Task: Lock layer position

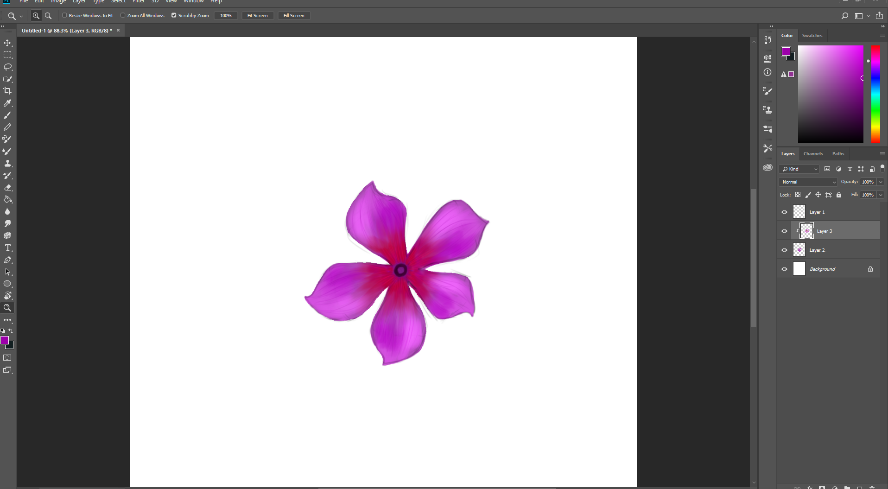Action: point(818,195)
